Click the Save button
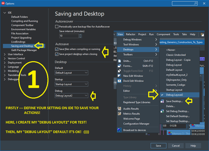The height and width of the screenshot is (151, 209). (x=158, y=146)
